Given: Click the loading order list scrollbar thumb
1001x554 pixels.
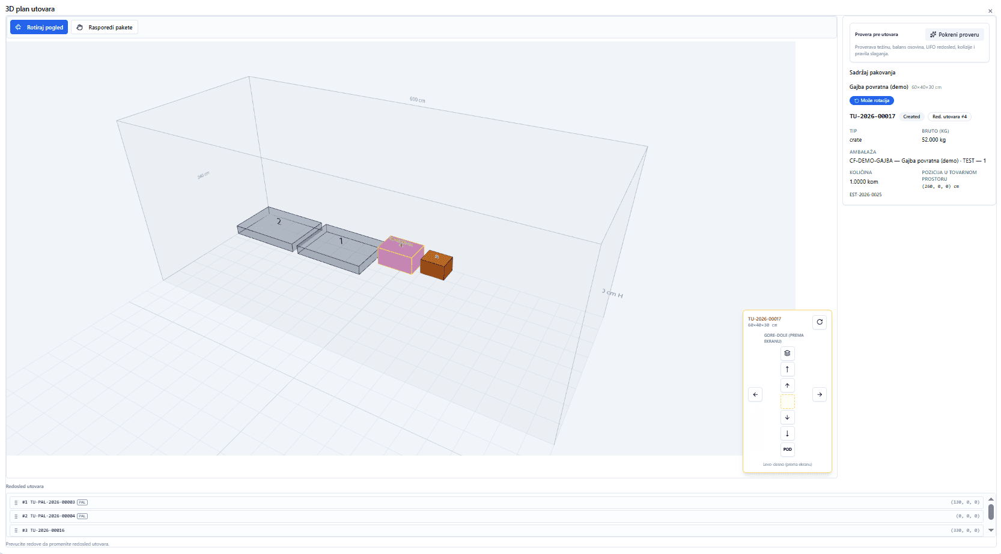Looking at the screenshot, I should click(x=991, y=512).
